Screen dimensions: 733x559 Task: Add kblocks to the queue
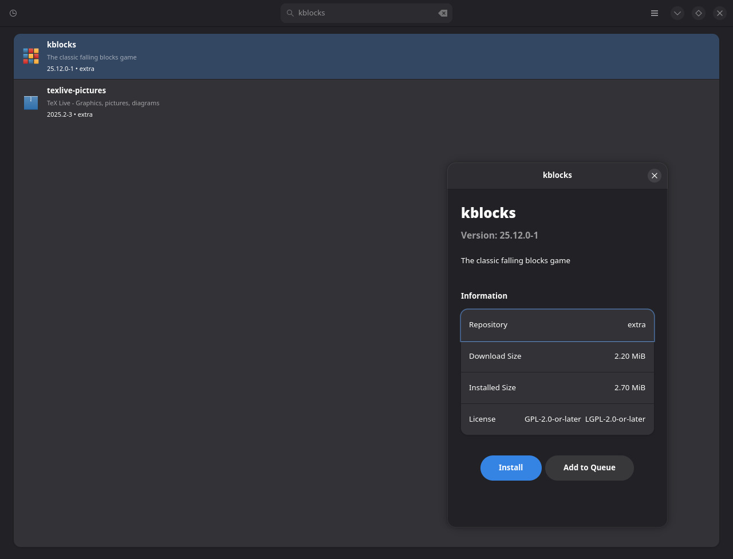tap(589, 467)
